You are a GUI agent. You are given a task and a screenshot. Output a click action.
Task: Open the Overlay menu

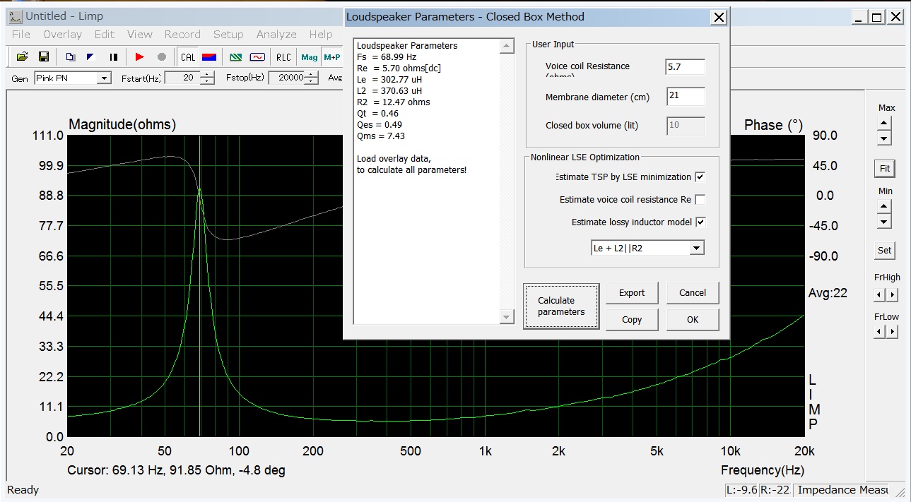[x=62, y=35]
